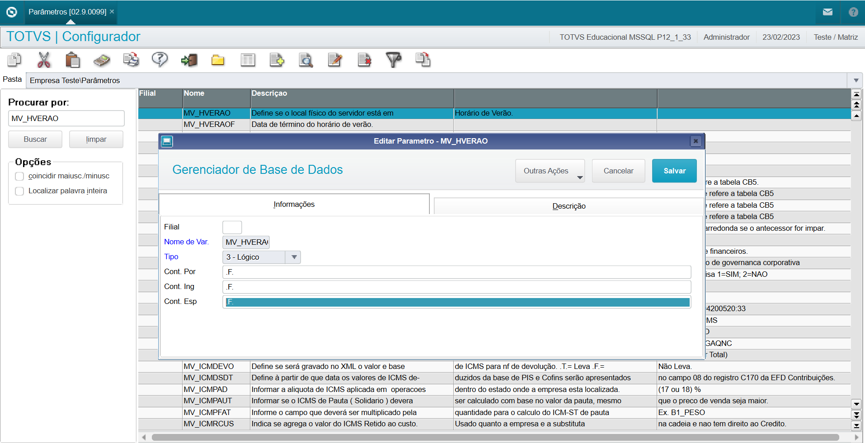Screen dimensions: 865x443
Task: Click the Copy toolbar icon
Action: (x=14, y=60)
